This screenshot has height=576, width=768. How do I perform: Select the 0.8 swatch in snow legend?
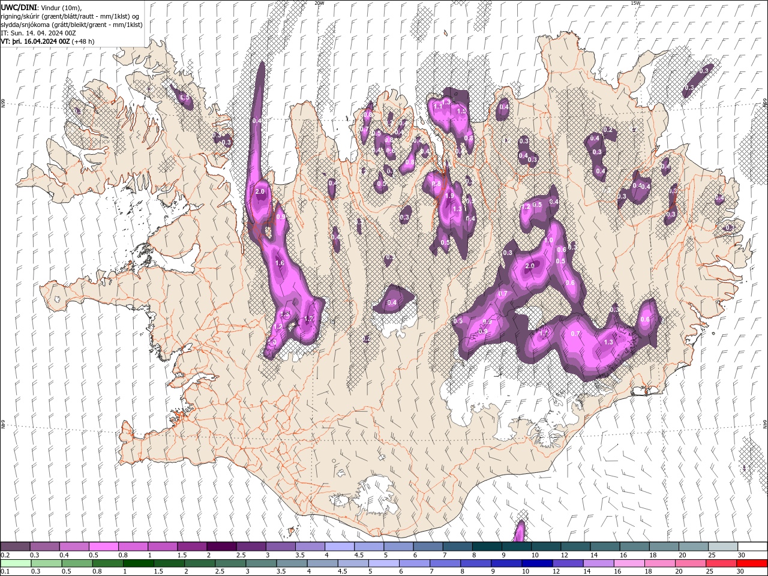[133, 547]
